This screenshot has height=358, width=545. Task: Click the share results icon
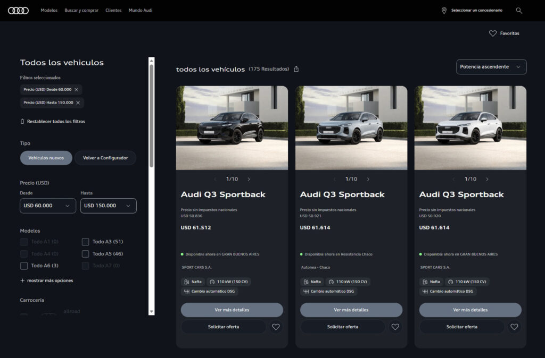pyautogui.click(x=296, y=69)
